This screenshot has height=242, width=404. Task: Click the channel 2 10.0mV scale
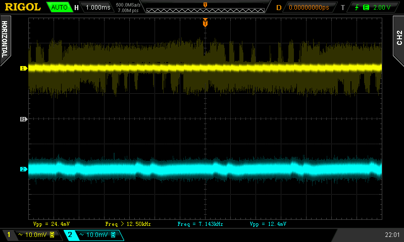click(x=97, y=234)
